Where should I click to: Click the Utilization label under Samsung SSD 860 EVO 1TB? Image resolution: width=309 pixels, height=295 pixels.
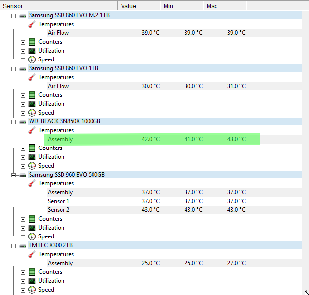click(x=52, y=104)
